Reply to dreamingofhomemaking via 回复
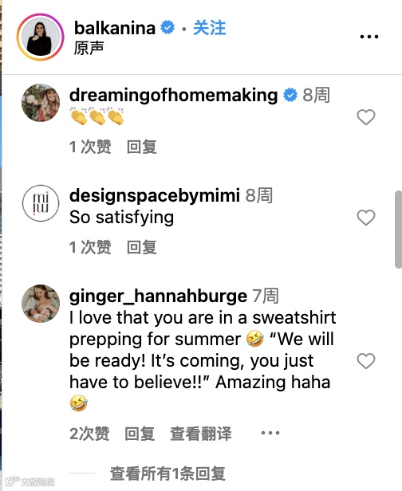The image size is (402, 491). [x=142, y=147]
